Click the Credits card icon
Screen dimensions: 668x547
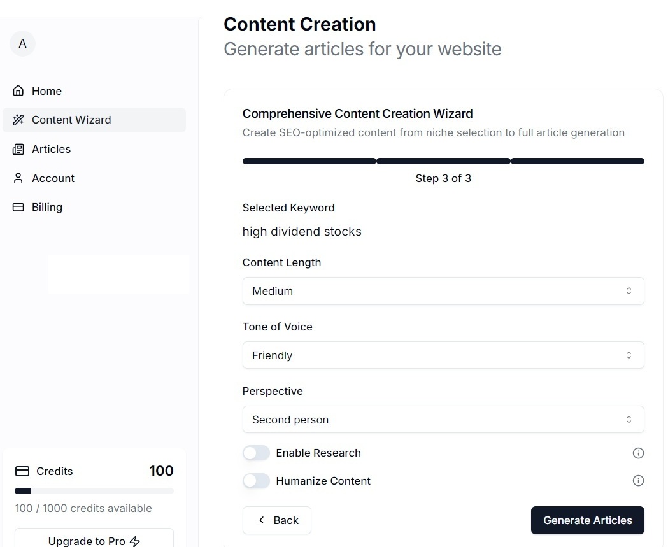[22, 471]
